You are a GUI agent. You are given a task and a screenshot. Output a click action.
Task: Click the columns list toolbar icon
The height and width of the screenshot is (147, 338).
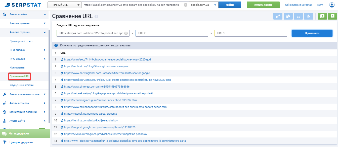[x=298, y=16]
